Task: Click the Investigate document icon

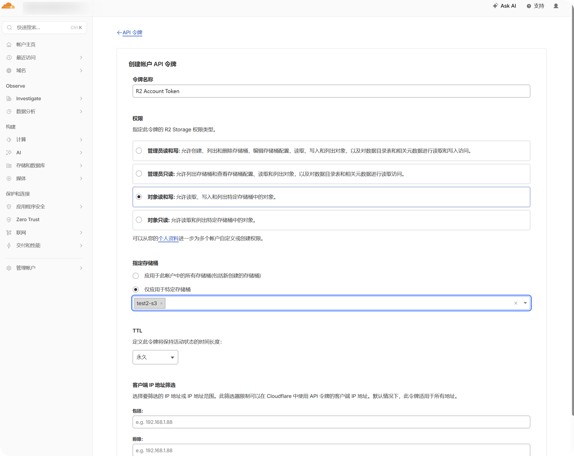Action: pyautogui.click(x=9, y=99)
